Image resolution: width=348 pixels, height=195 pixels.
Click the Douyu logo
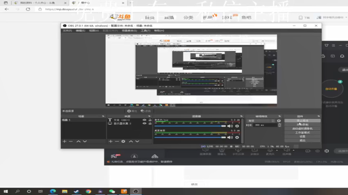[120, 17]
